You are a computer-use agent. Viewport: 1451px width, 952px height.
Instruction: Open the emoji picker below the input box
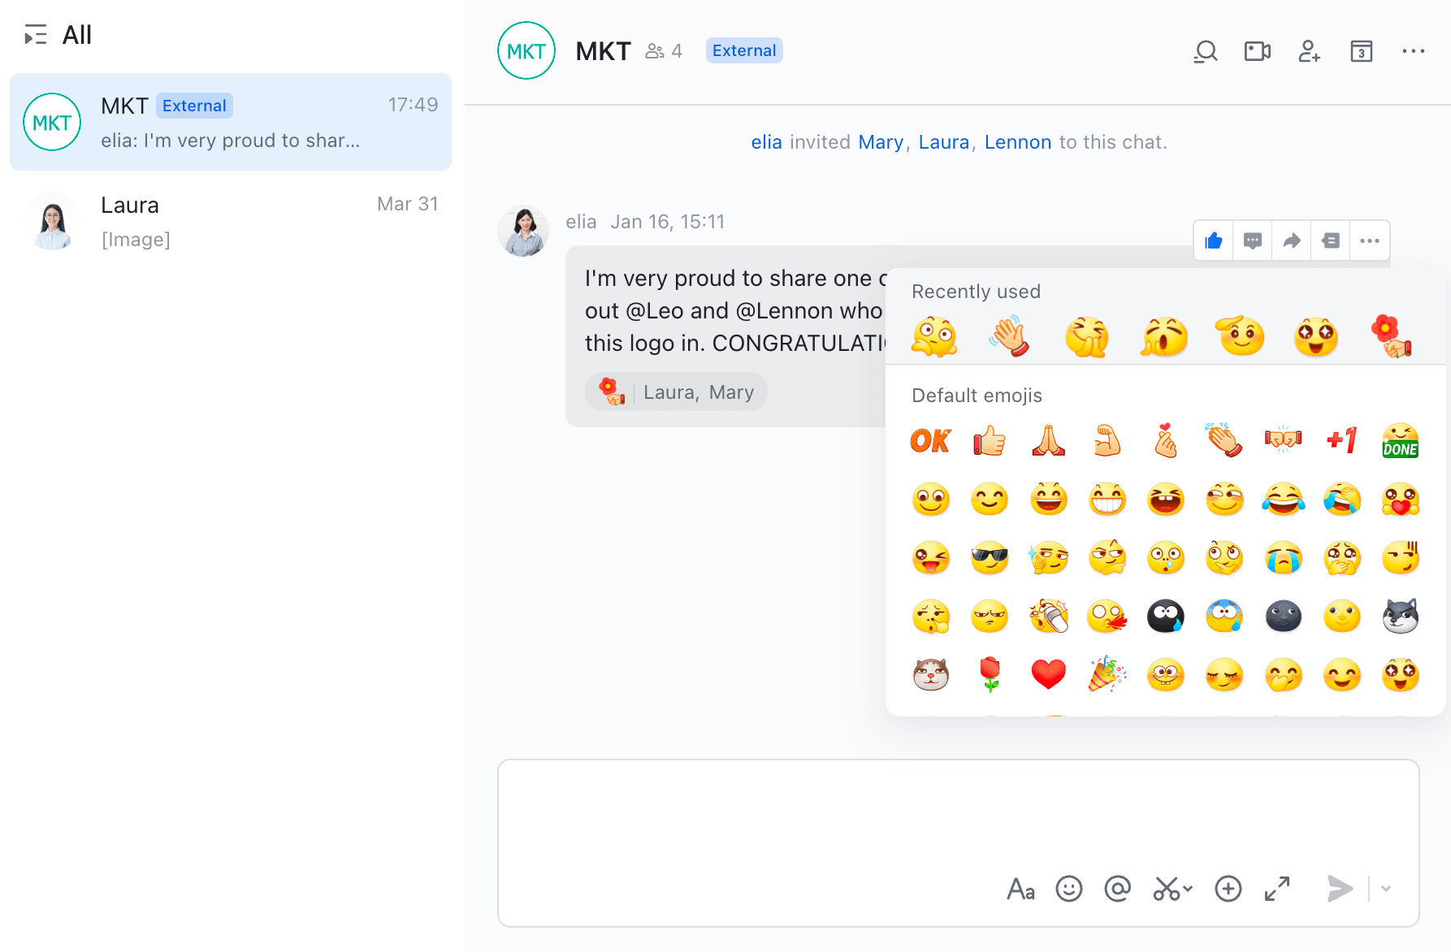click(1069, 889)
